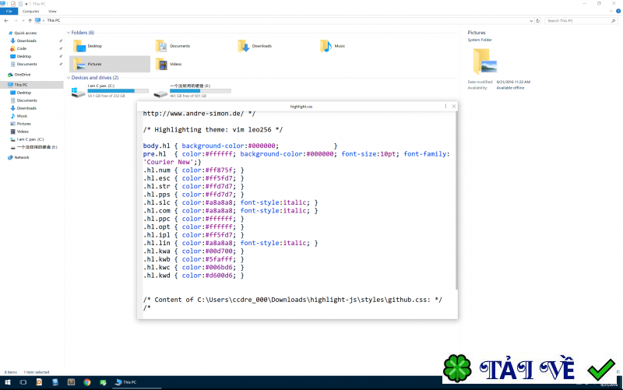The width and height of the screenshot is (623, 390).
Task: Close the highlight.css preview window
Action: [454, 106]
